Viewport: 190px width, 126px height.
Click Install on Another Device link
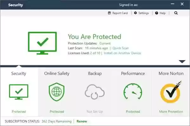[x=122, y=53]
